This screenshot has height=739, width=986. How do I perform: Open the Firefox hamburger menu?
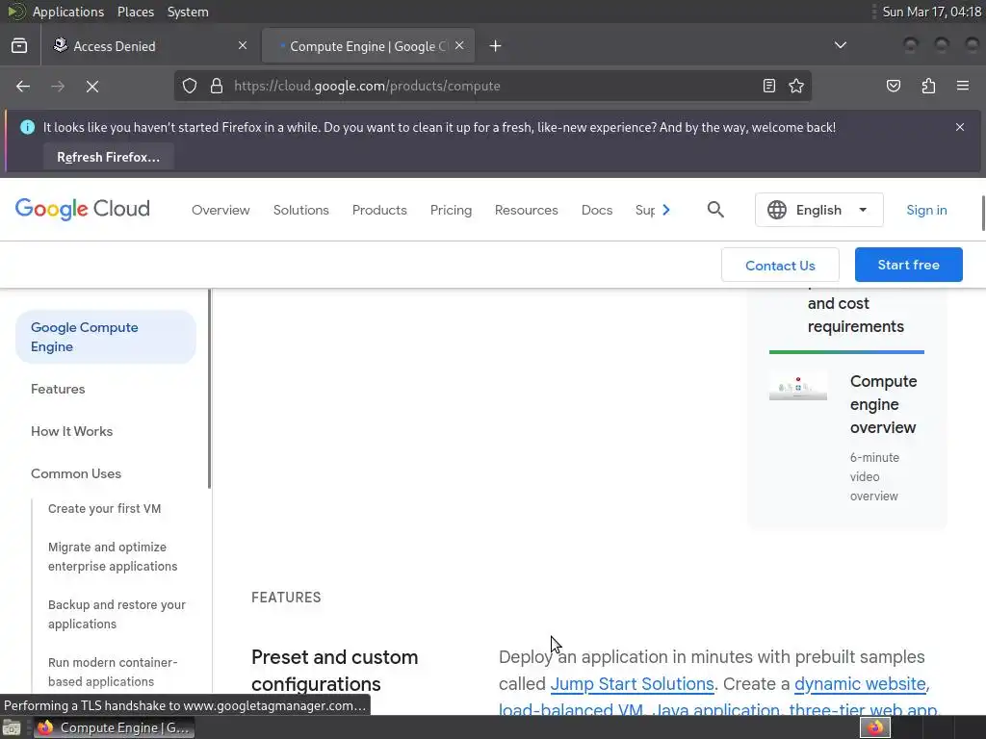tap(963, 86)
